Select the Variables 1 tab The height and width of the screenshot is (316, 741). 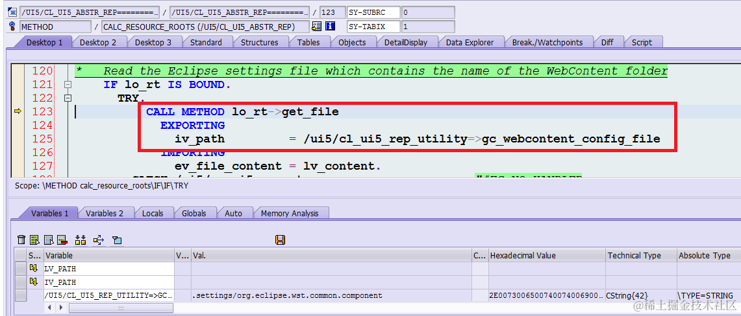click(x=49, y=213)
